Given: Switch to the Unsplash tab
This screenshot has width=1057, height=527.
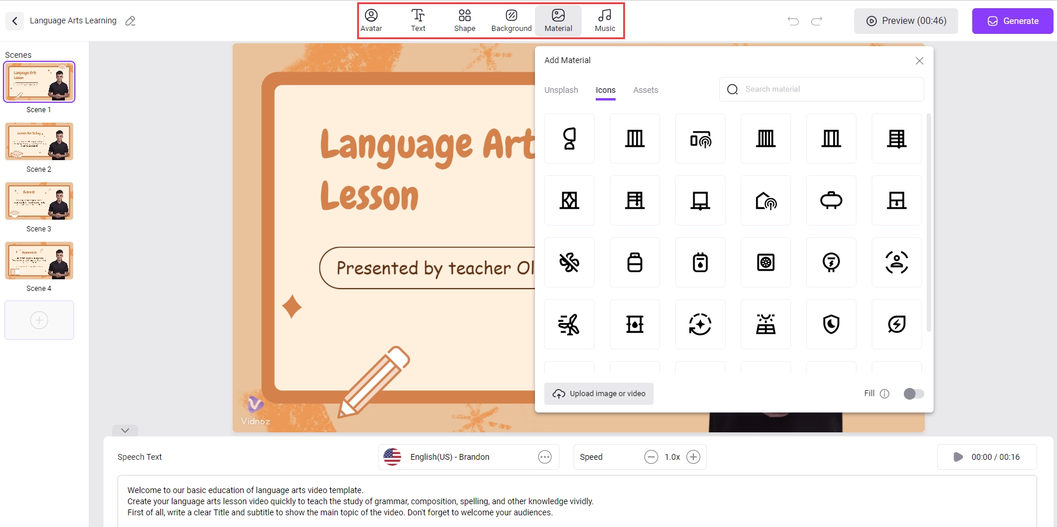Looking at the screenshot, I should 561,90.
